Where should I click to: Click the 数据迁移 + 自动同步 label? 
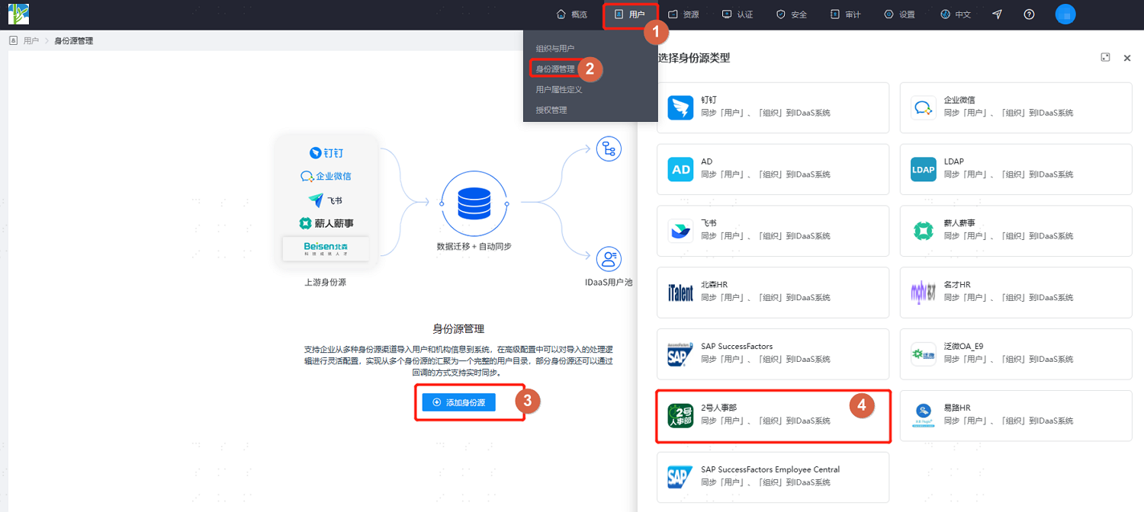tap(474, 247)
